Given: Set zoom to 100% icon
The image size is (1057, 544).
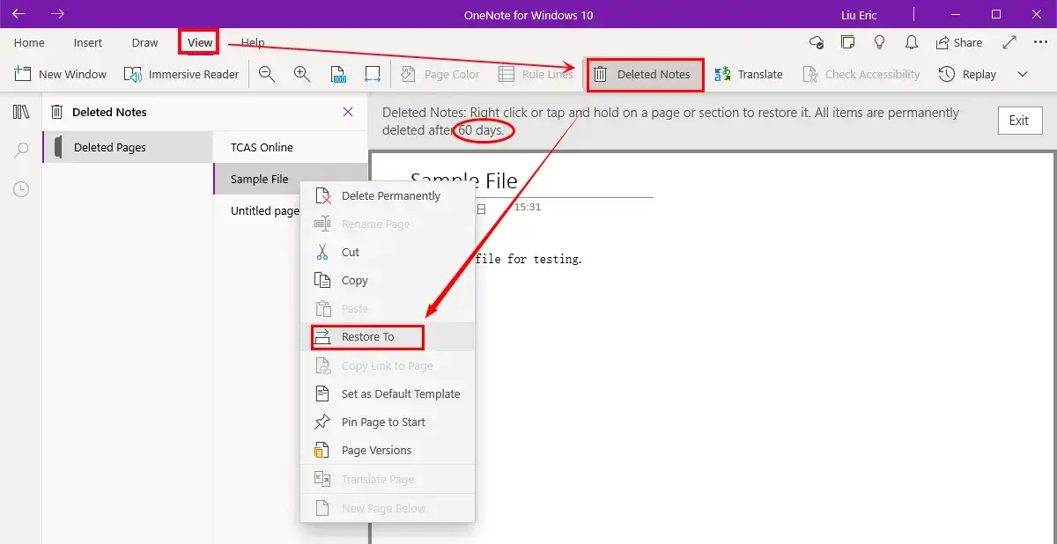Looking at the screenshot, I should click(x=337, y=75).
